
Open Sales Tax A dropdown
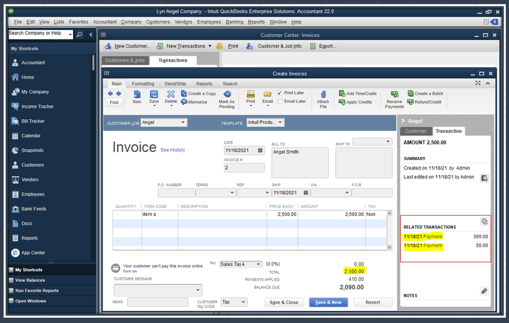coord(259,264)
